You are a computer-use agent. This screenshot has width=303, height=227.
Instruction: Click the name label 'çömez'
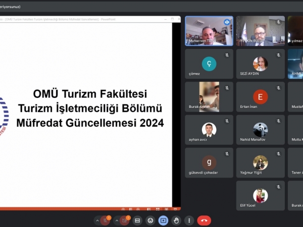[x=194, y=74]
